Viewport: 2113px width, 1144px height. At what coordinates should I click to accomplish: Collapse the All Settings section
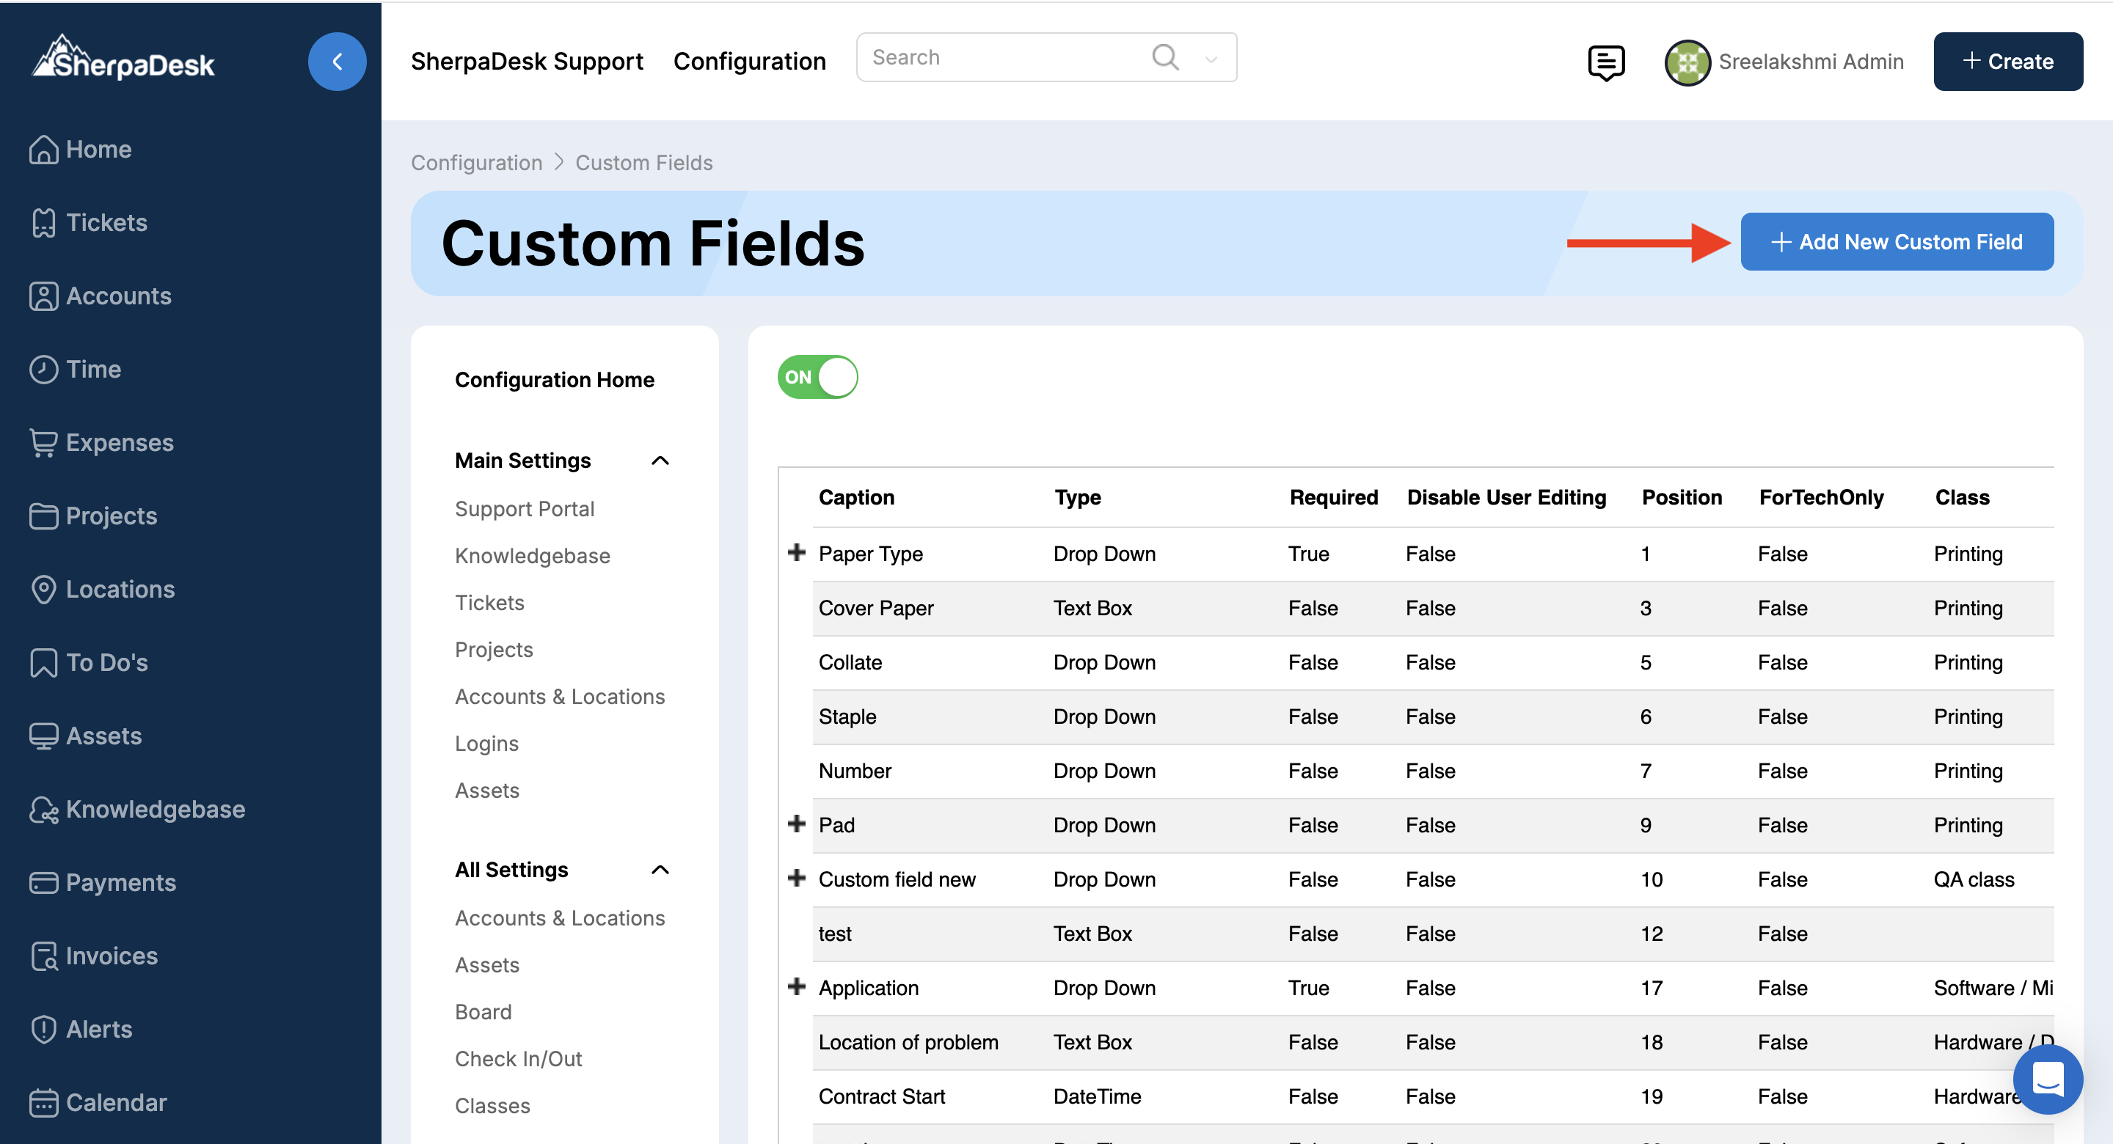[660, 870]
